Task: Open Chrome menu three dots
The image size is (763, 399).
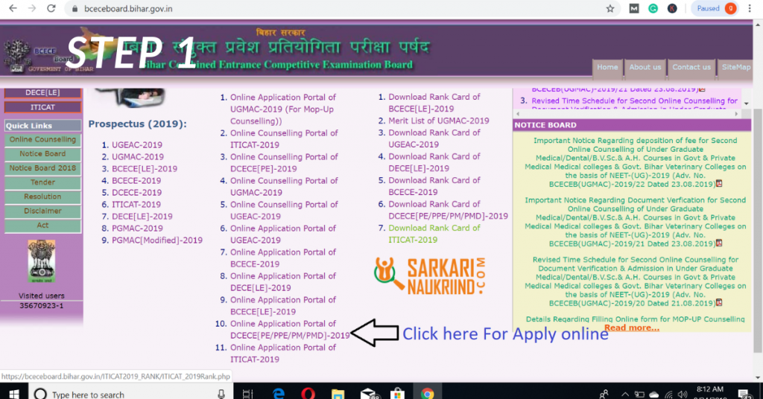Action: (x=750, y=8)
